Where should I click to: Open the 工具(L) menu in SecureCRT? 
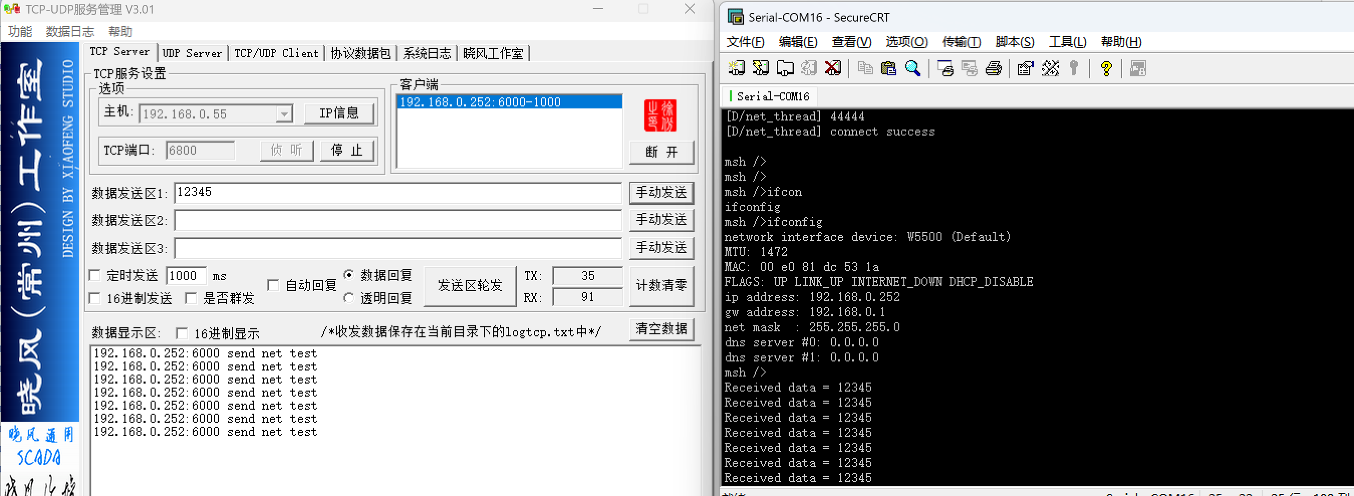coord(1067,42)
